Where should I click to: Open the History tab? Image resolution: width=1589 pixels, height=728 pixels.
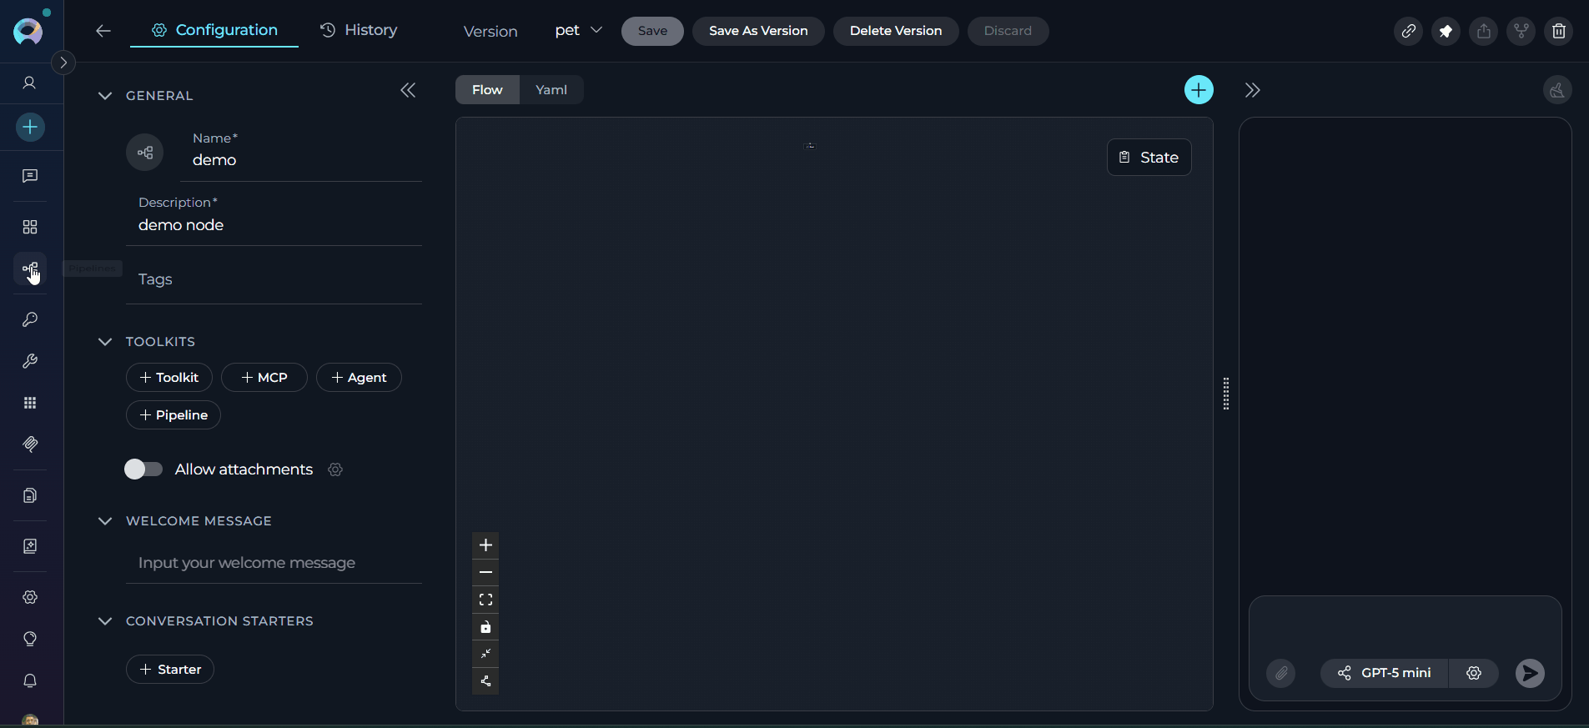pos(360,30)
